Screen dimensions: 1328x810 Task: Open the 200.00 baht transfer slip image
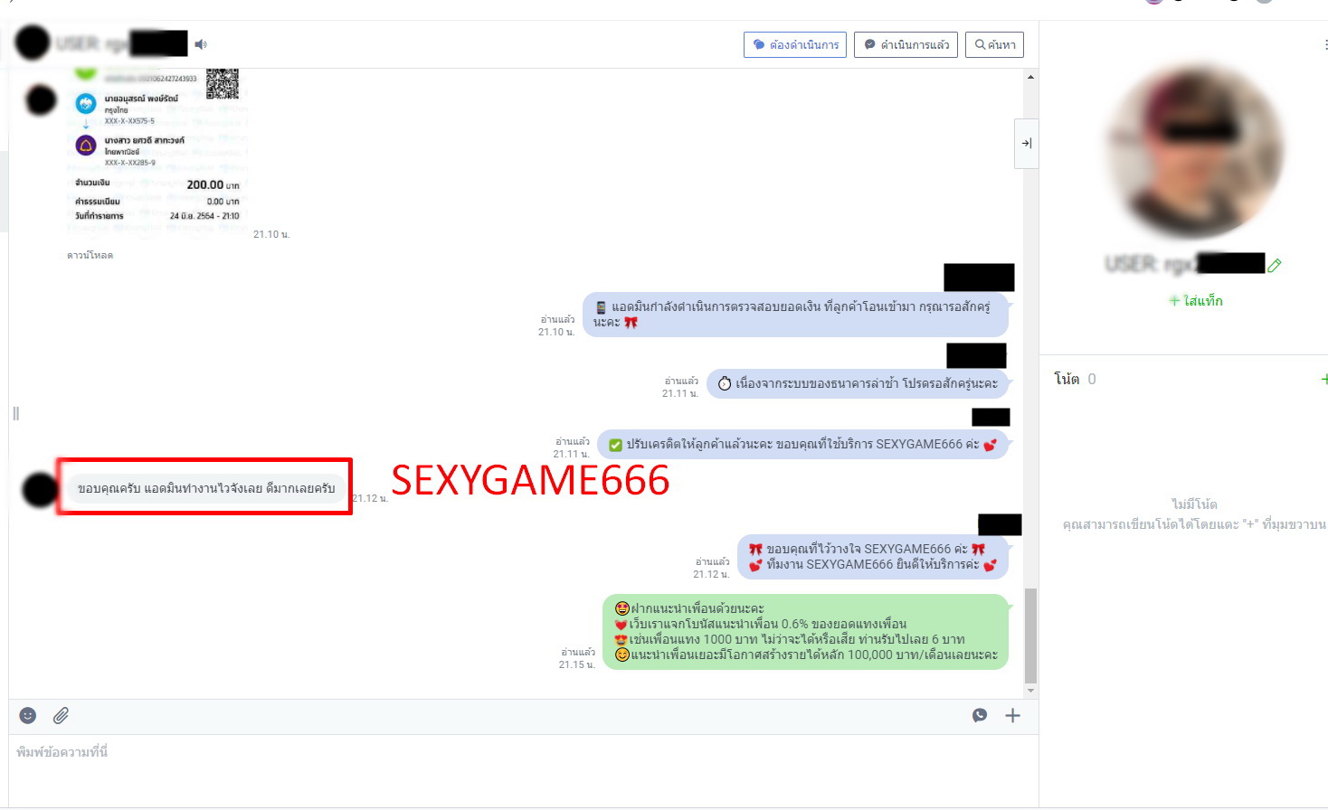(x=158, y=149)
